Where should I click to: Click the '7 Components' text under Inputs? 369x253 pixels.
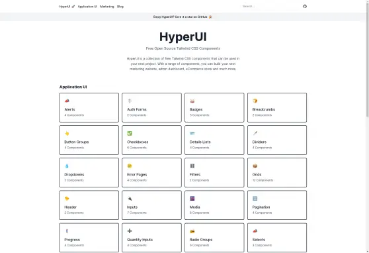click(137, 213)
